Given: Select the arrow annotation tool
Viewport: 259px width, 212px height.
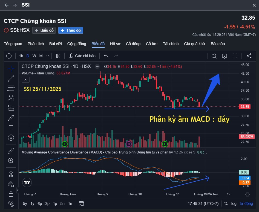Looking at the screenshot, I should (x=11, y=118).
